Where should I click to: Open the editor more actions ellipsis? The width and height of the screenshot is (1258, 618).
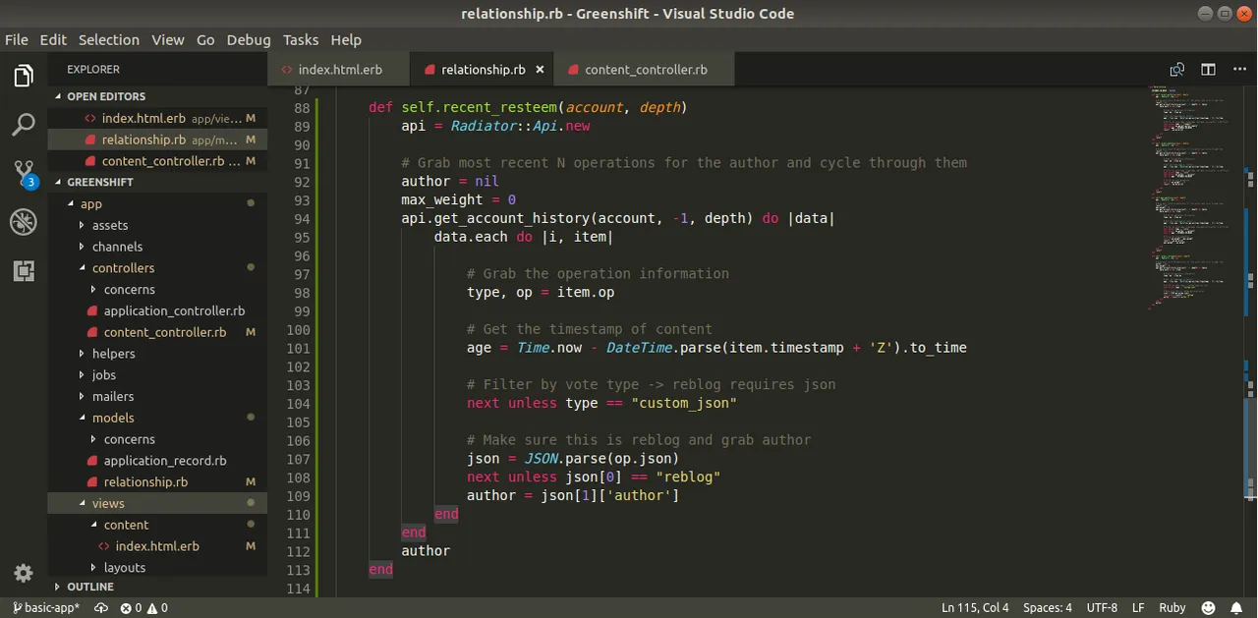(1238, 70)
